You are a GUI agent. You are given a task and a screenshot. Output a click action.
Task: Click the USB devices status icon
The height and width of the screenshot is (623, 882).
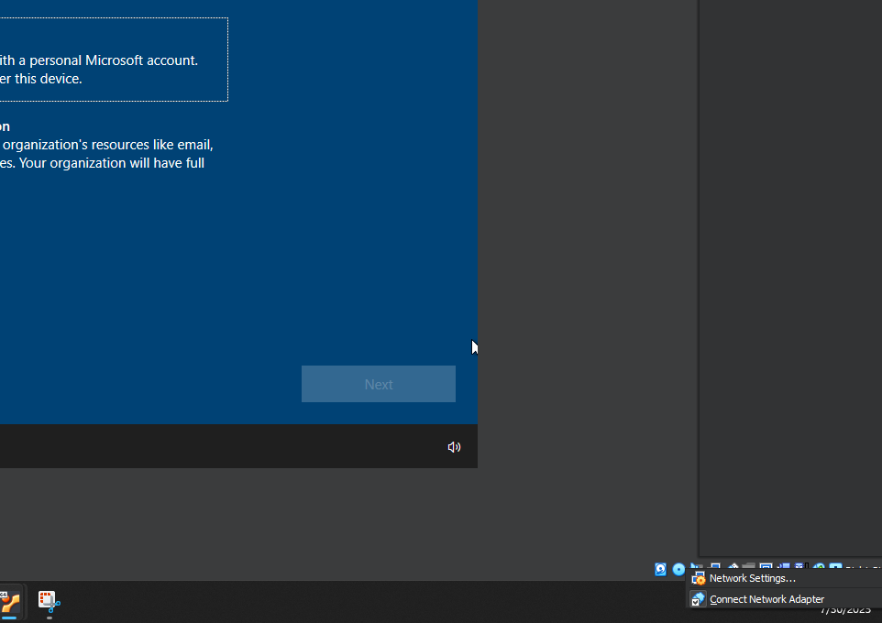(x=733, y=568)
